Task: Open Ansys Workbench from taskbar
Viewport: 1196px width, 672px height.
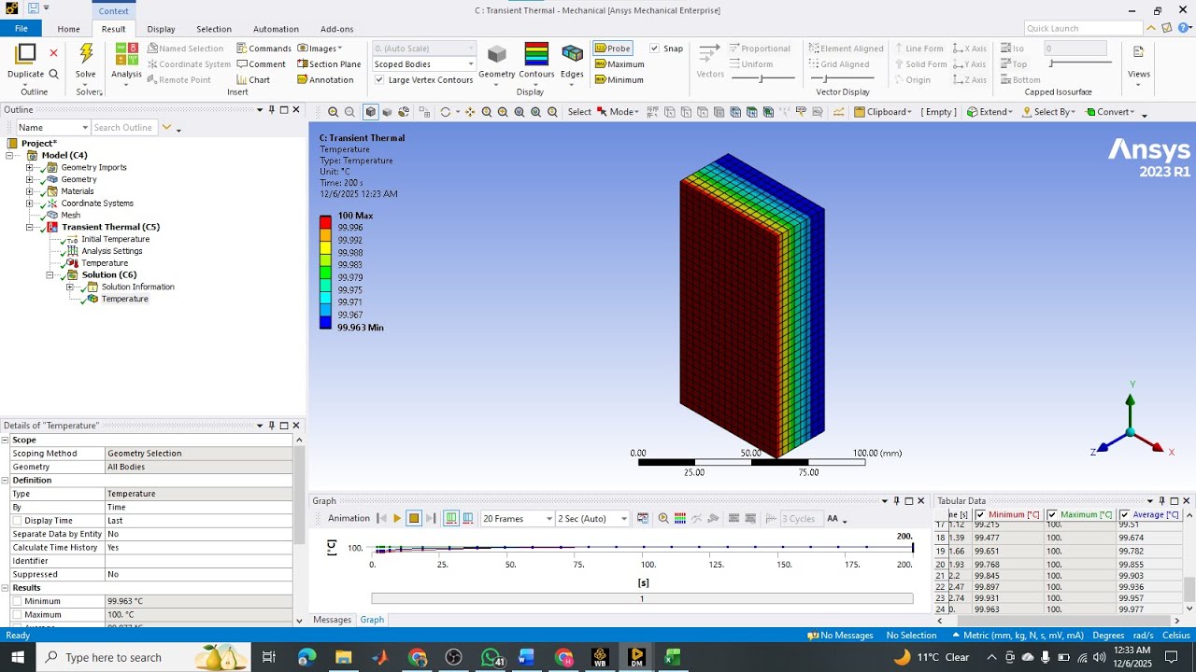Action: click(x=600, y=657)
